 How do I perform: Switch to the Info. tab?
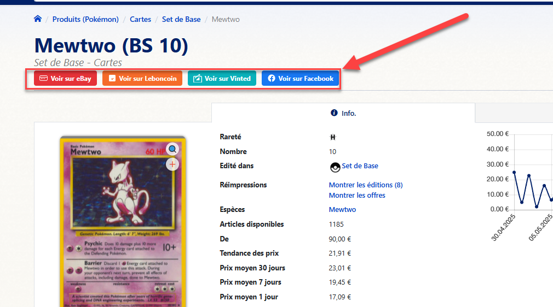[x=343, y=113]
